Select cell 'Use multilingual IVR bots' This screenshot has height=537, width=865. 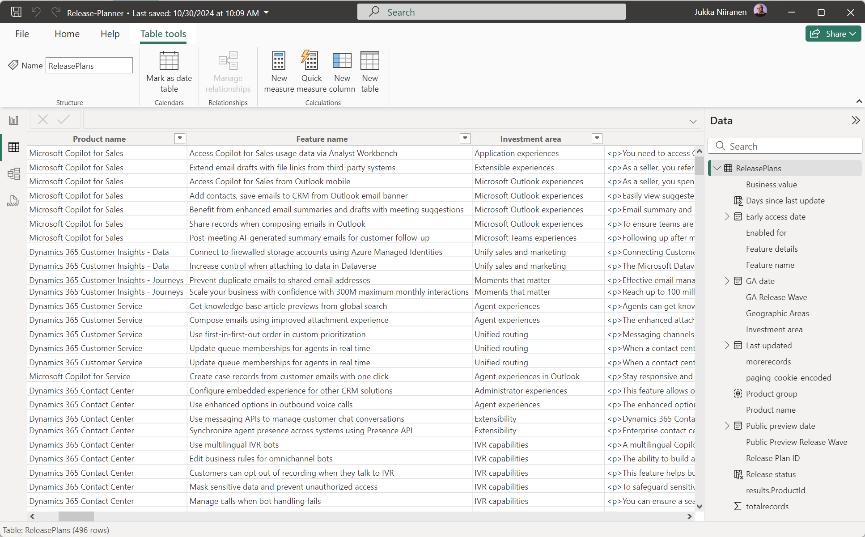click(329, 445)
